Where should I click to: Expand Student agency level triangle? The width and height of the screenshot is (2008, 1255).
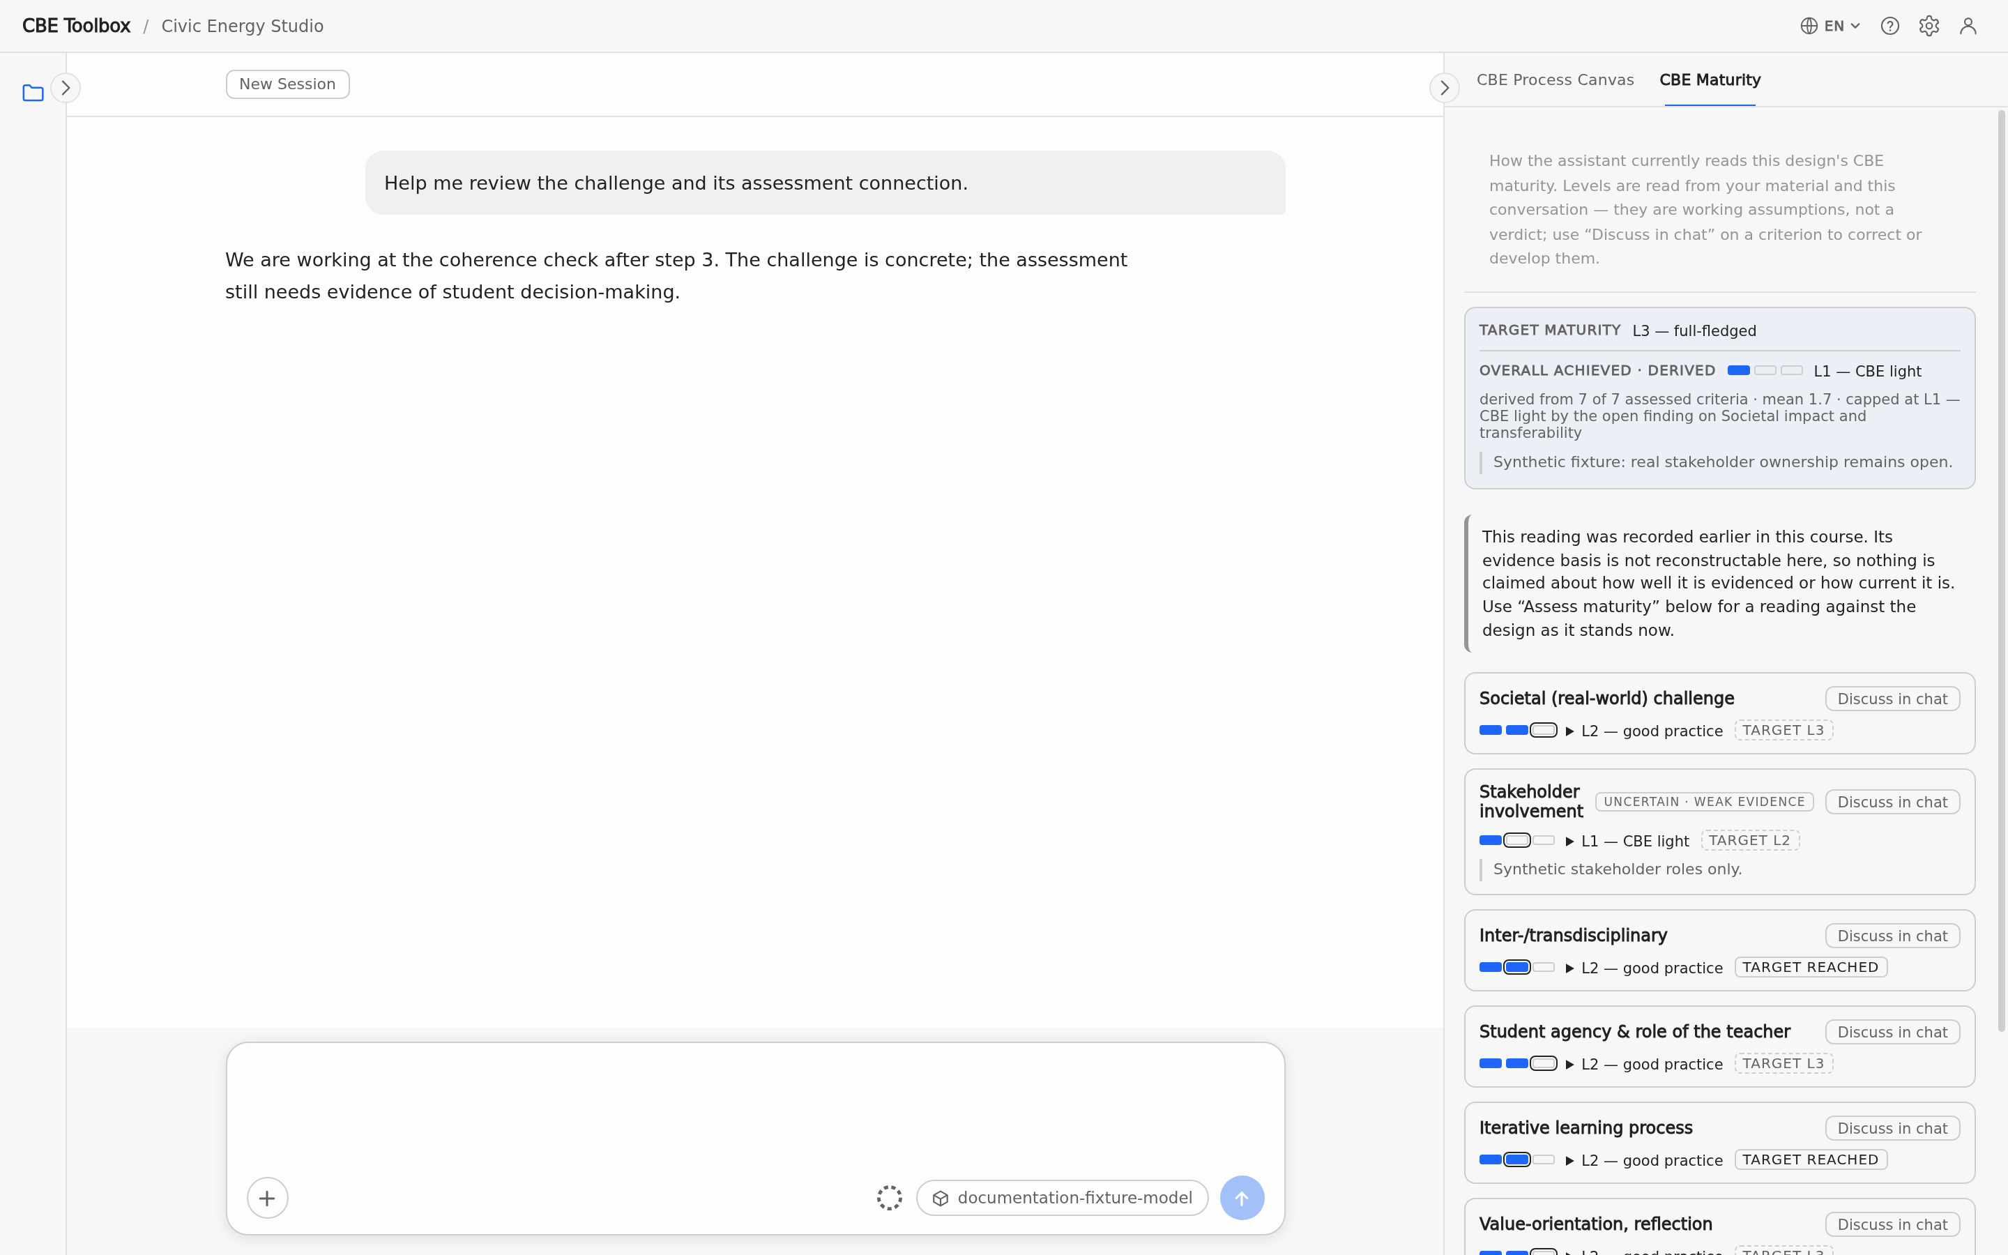[x=1570, y=1065]
